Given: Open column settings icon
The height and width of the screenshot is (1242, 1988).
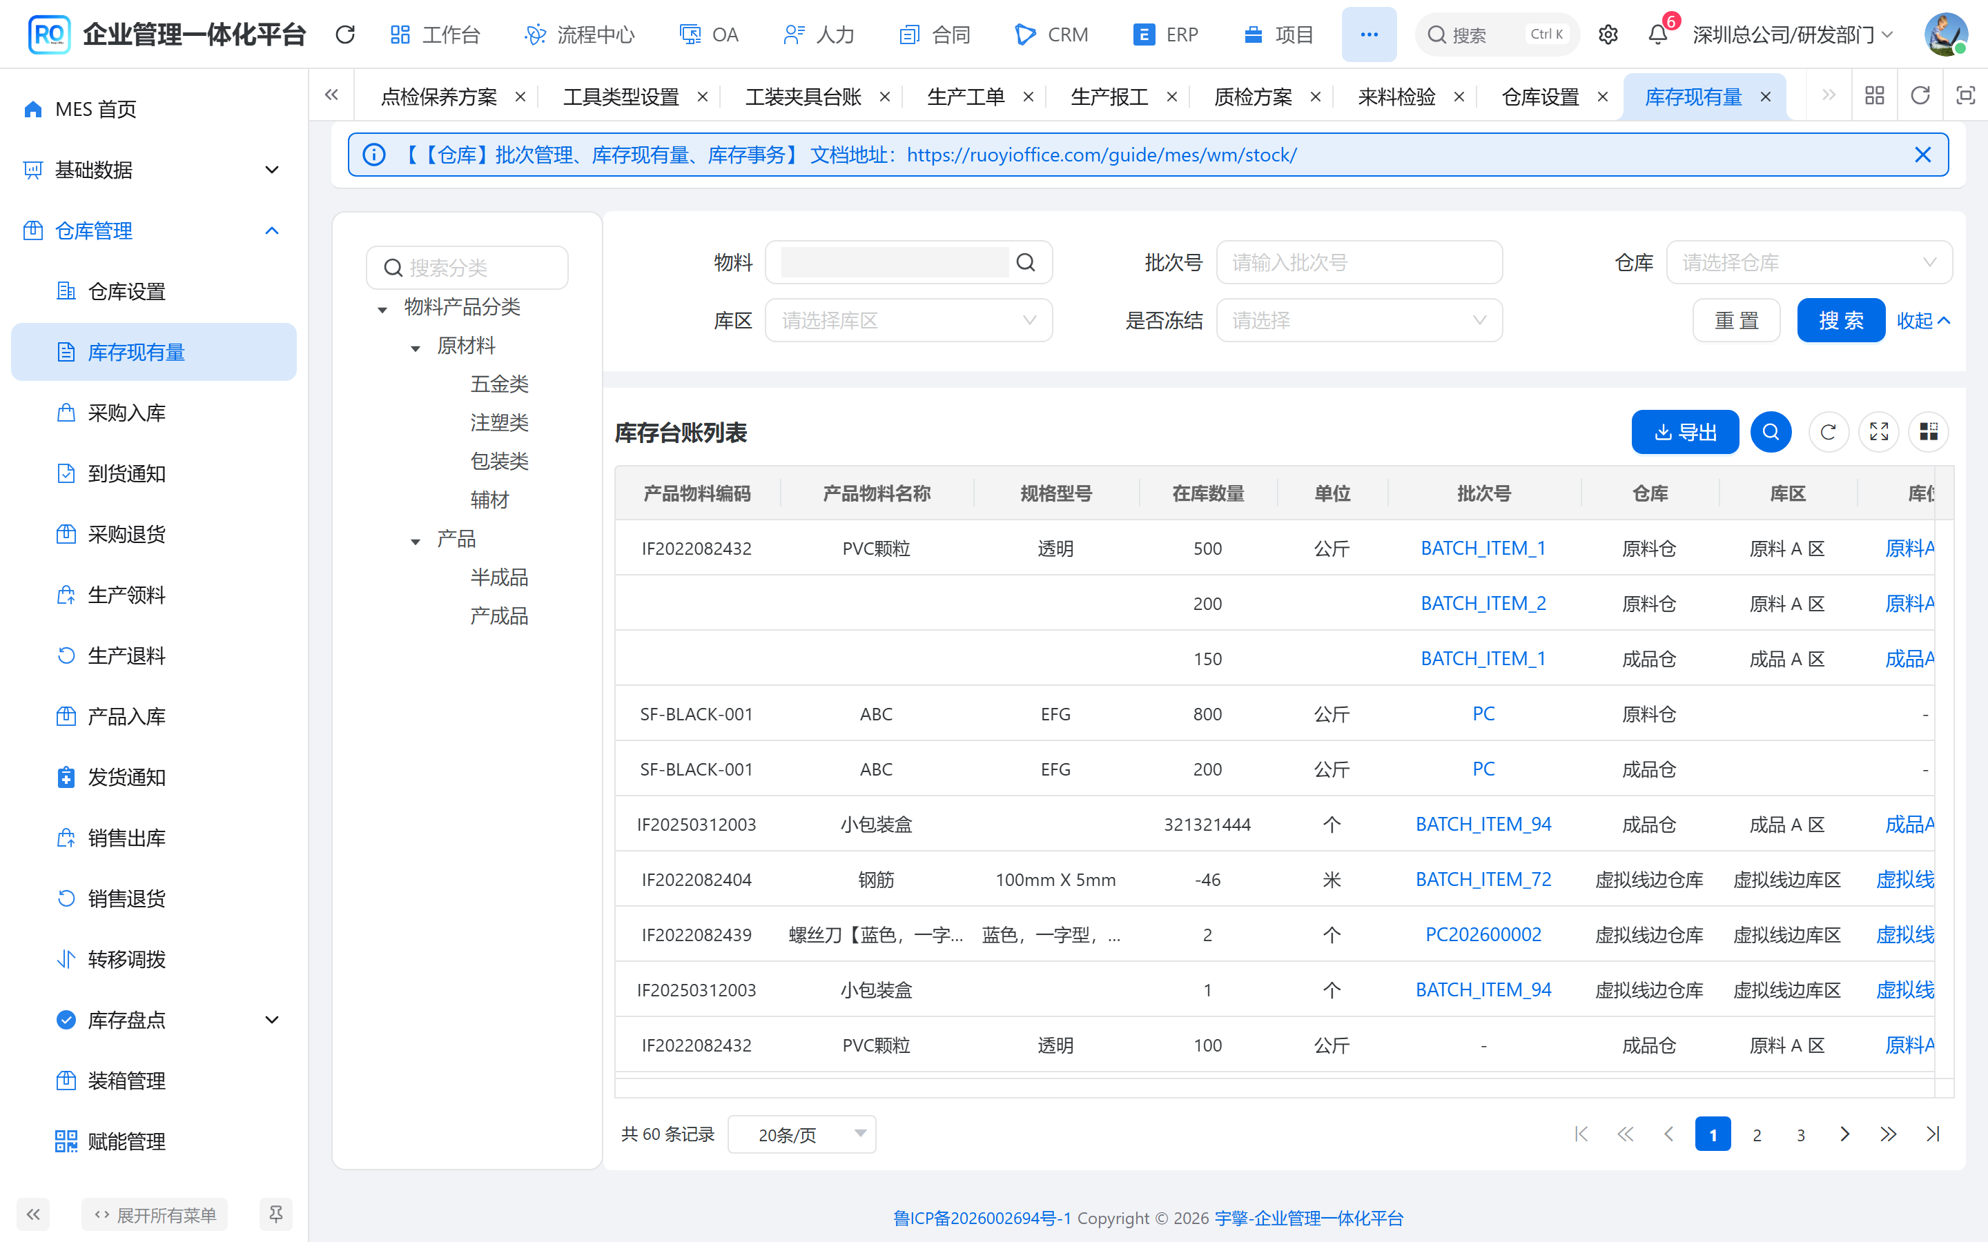Looking at the screenshot, I should 1928,431.
